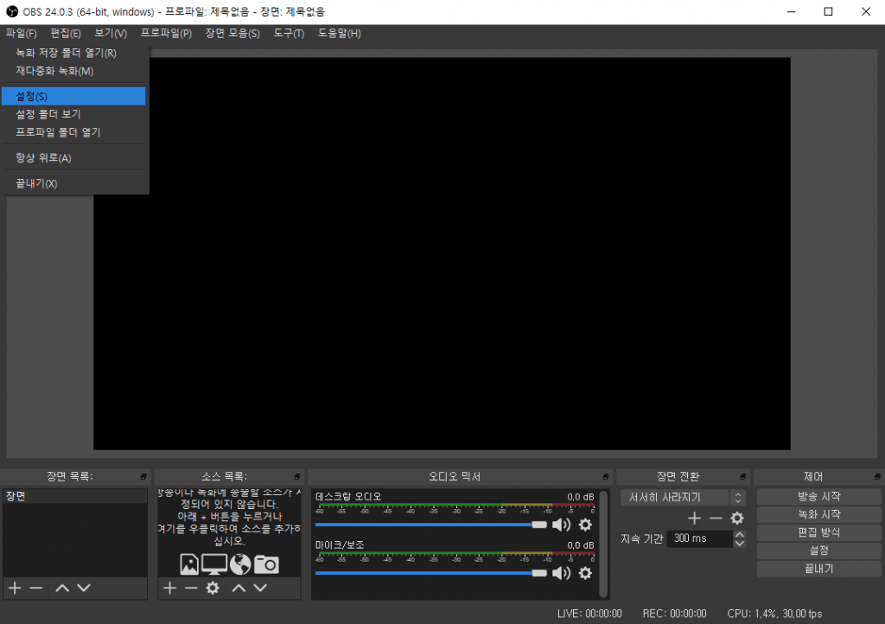The width and height of the screenshot is (885, 624).
Task: Undock the 오디오 믹서 panel
Action: 606,477
